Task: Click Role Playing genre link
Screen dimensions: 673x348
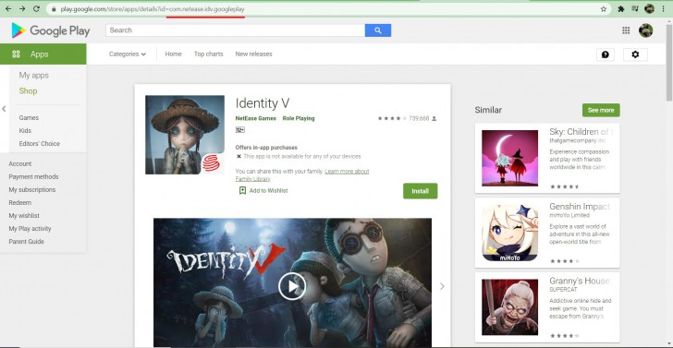Action: tap(299, 118)
